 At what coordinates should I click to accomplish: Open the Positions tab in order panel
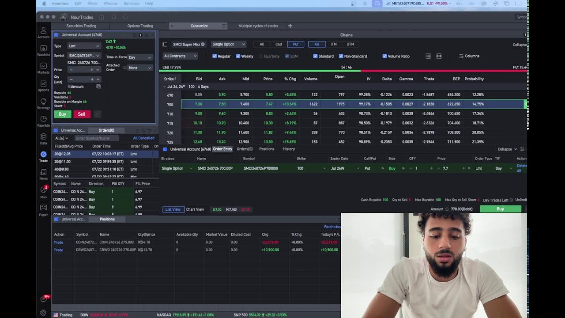tap(267, 149)
